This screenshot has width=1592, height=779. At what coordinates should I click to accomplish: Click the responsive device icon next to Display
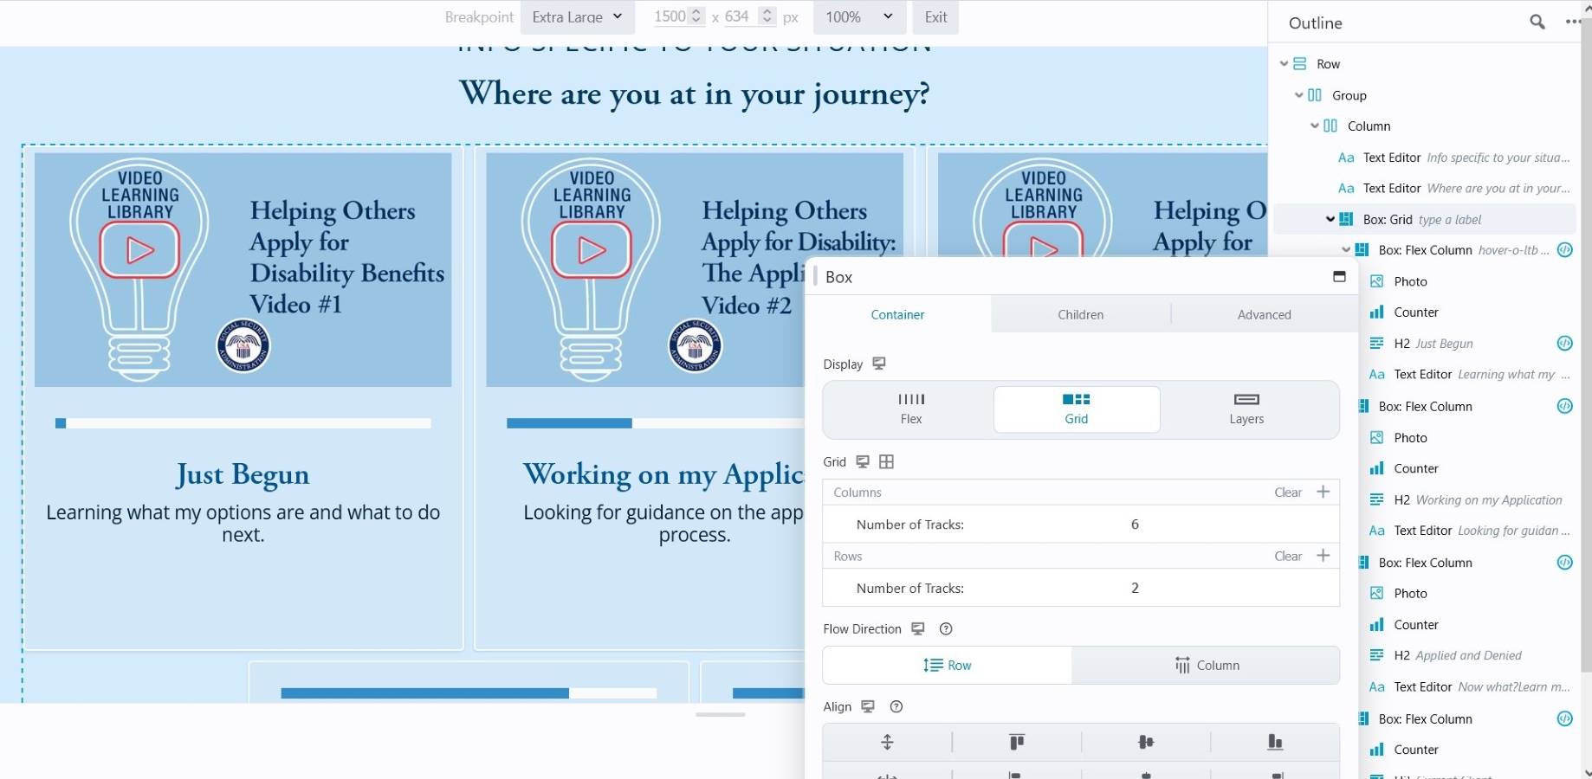point(879,364)
